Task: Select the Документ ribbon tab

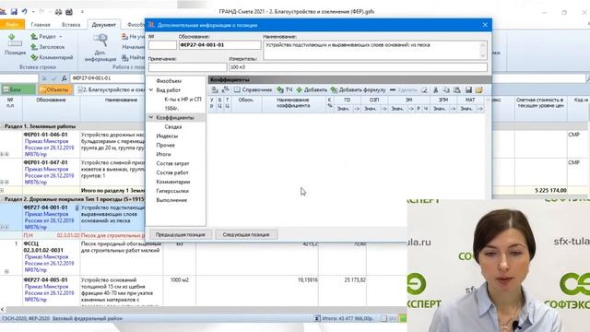Action: tap(104, 25)
